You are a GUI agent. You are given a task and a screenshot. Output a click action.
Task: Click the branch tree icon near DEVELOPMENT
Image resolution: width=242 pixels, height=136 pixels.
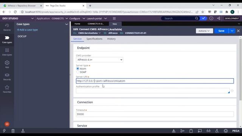click(219, 19)
